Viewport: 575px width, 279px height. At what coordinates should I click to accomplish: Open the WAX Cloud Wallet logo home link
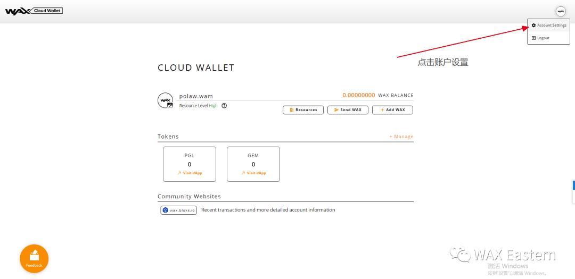pos(34,11)
